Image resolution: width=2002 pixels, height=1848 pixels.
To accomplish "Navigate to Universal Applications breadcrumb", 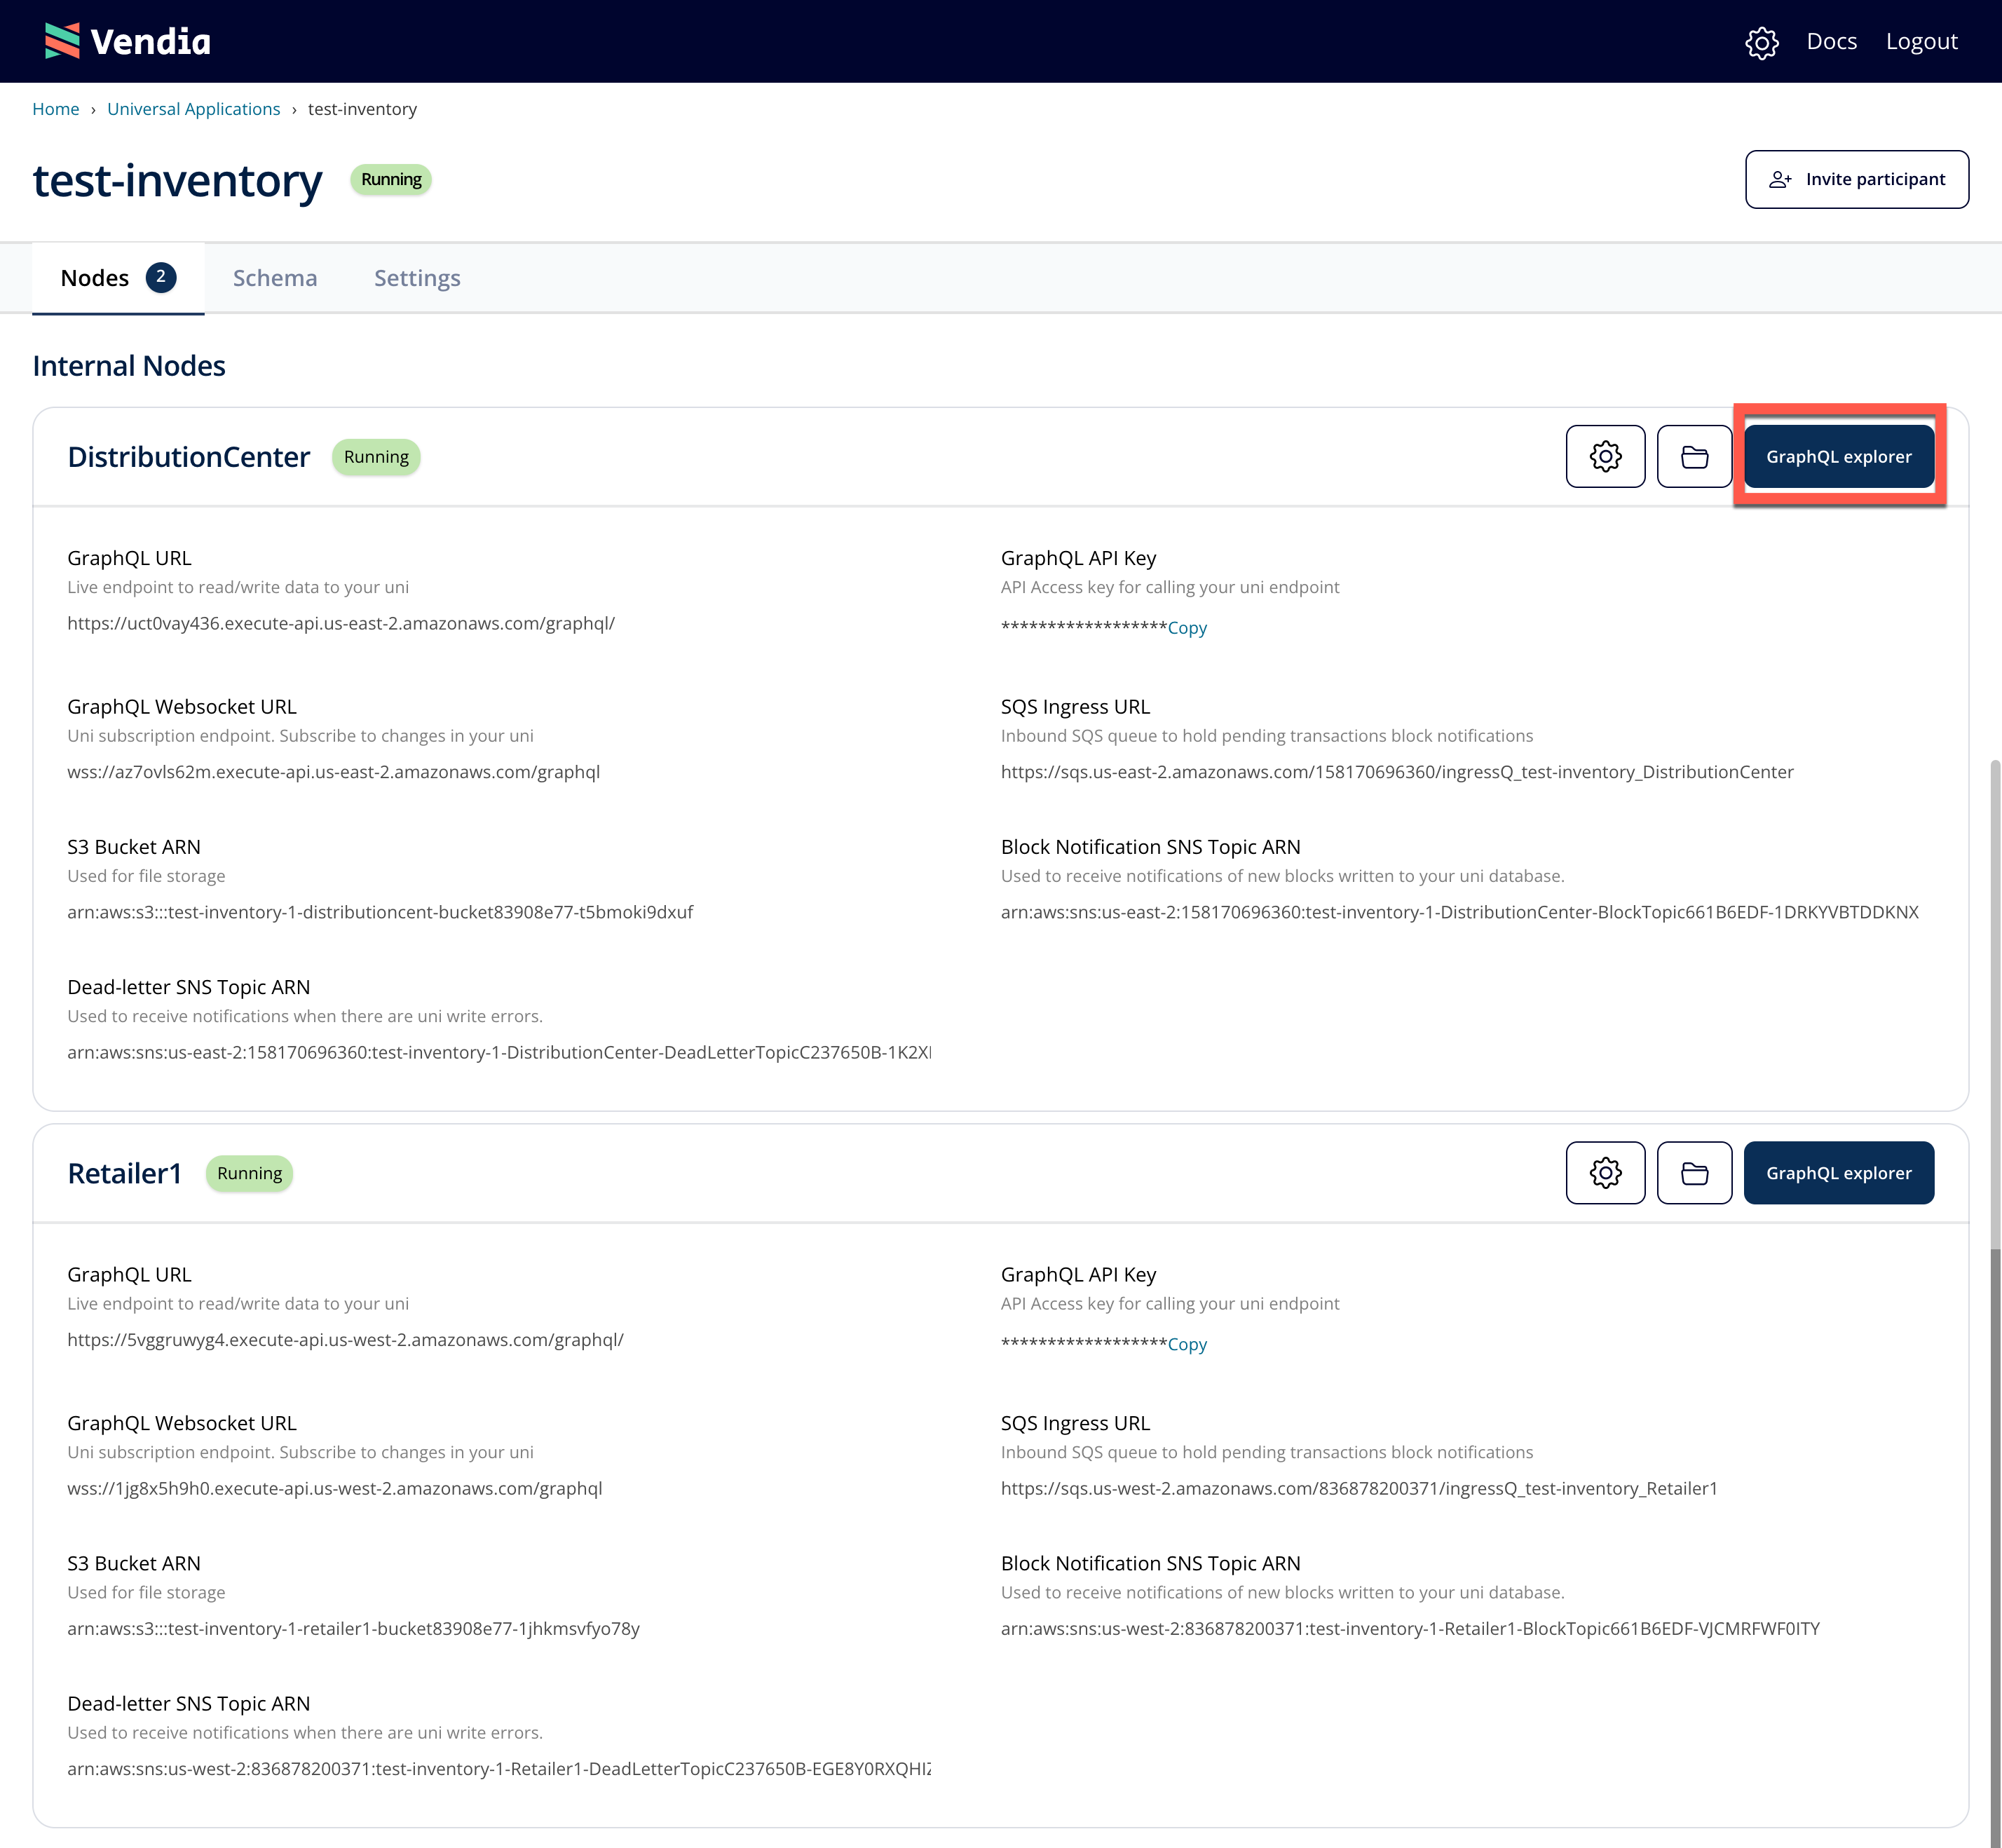I will point(193,109).
